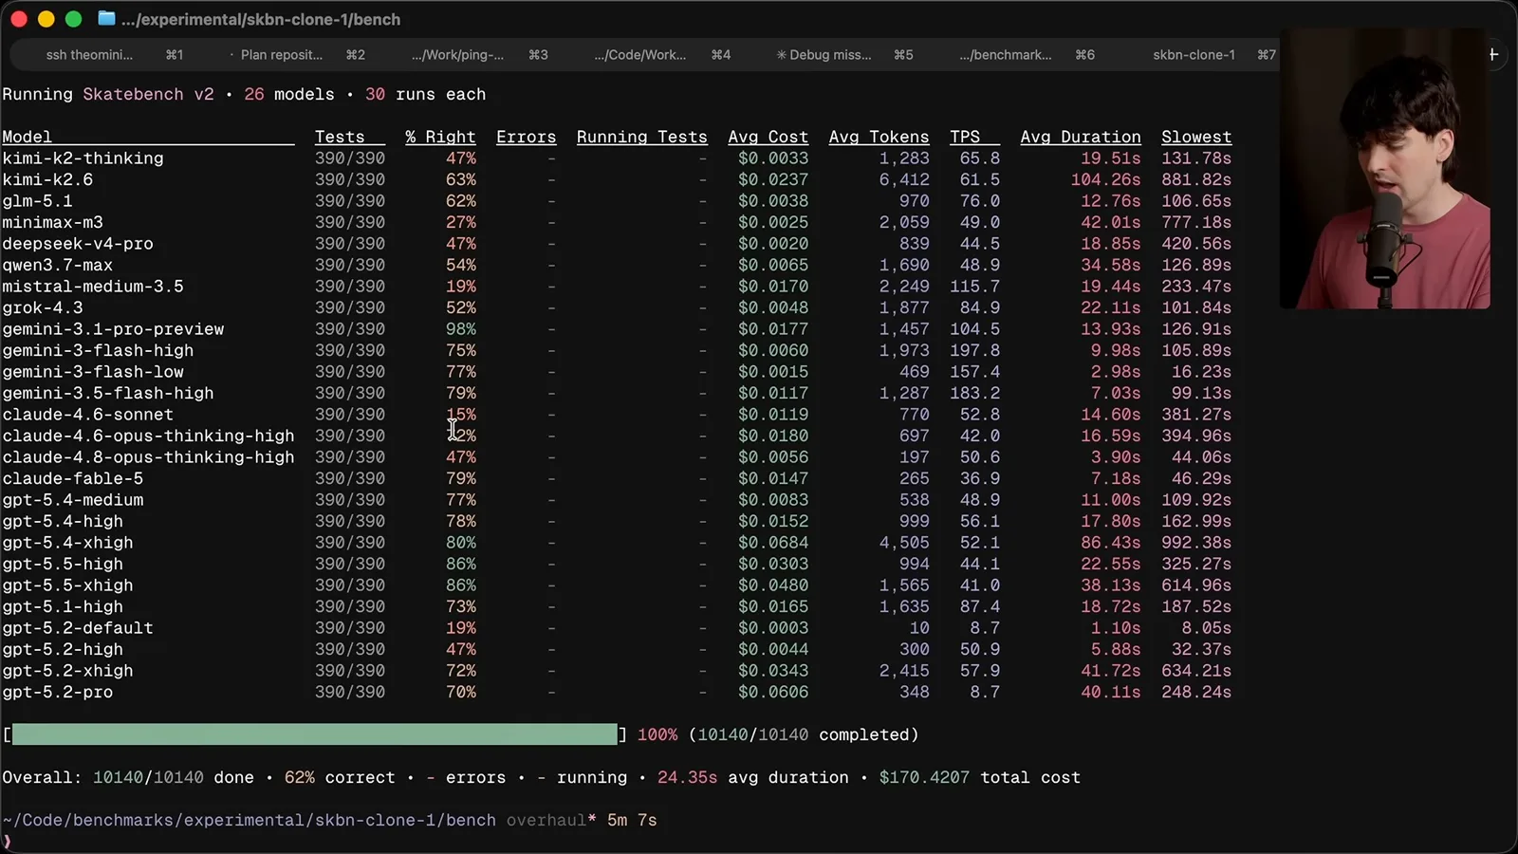The width and height of the screenshot is (1518, 854).
Task: Click the '24.35s' avg duration summary value
Action: point(687,777)
